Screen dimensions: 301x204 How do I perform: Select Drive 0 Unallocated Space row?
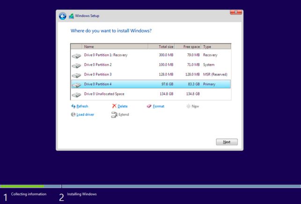tap(151, 94)
